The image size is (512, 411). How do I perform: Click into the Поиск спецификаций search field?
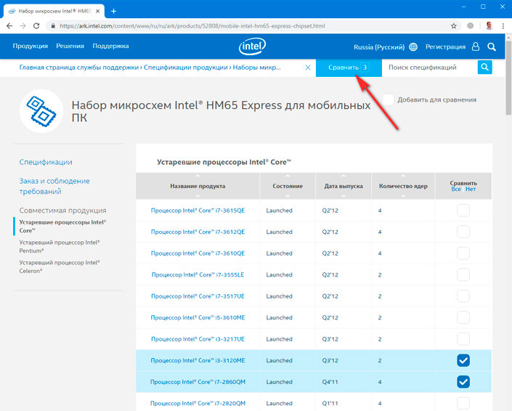429,68
